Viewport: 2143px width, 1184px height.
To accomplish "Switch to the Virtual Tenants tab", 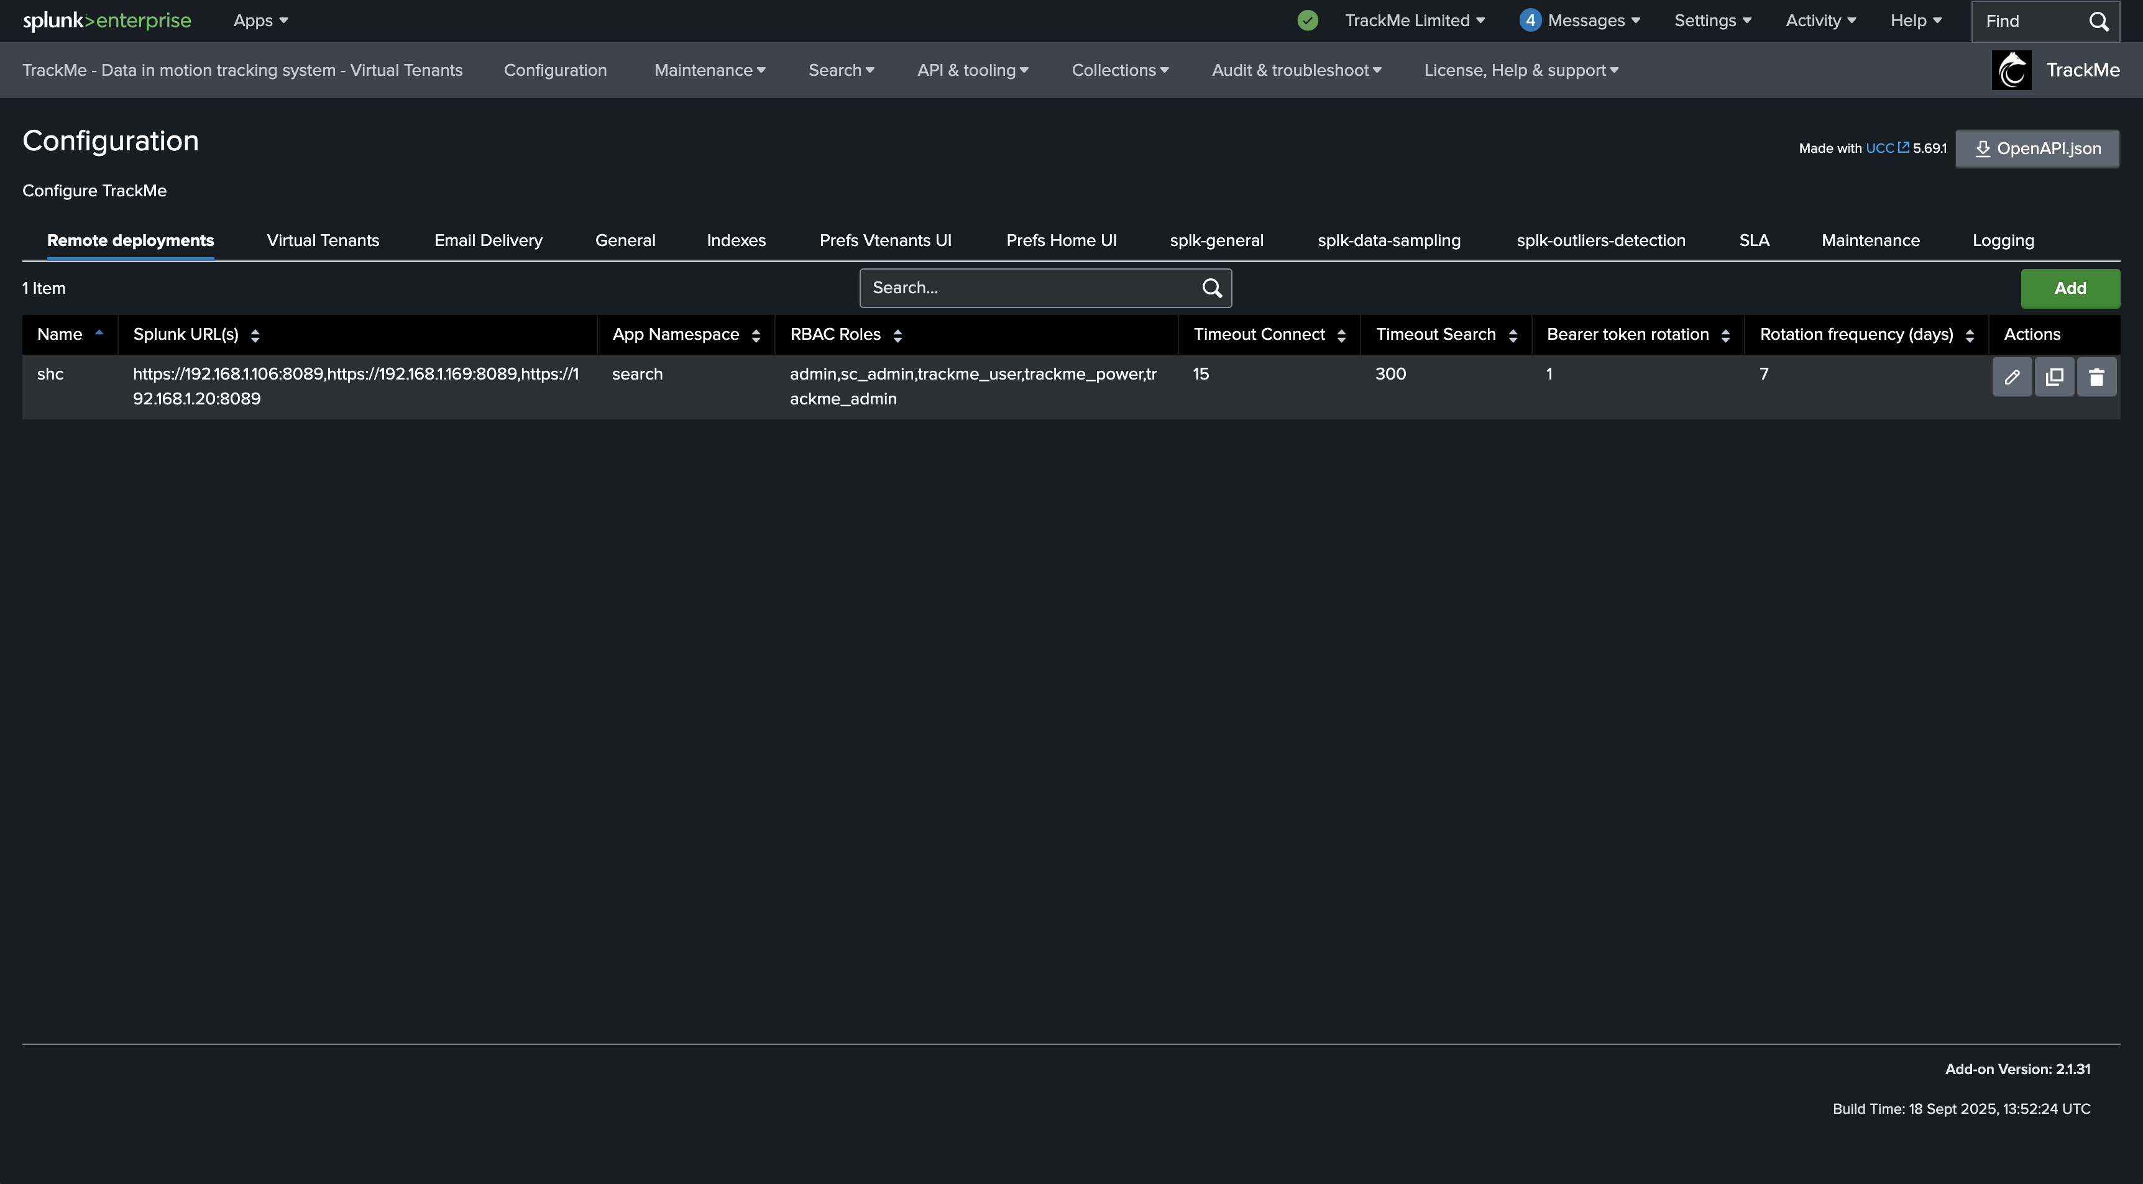I will (x=323, y=240).
